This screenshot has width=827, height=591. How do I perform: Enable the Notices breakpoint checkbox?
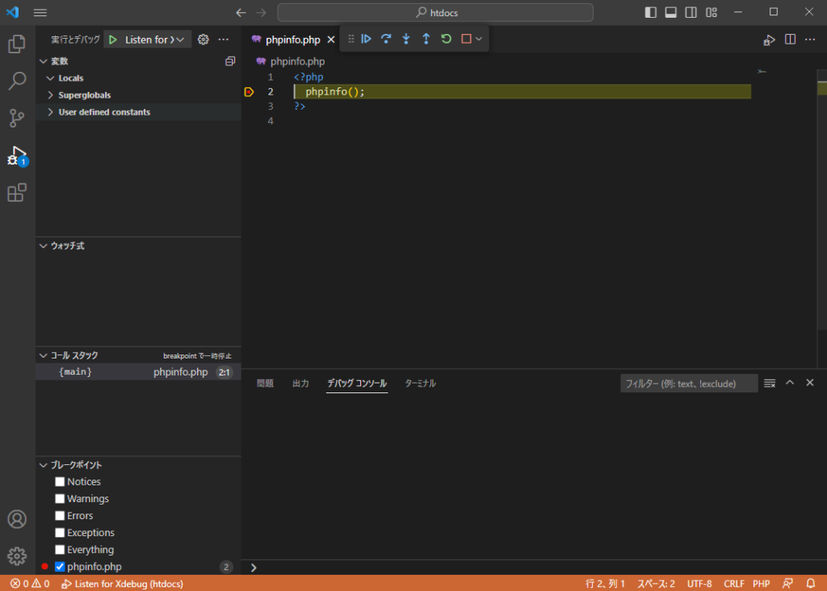point(60,482)
